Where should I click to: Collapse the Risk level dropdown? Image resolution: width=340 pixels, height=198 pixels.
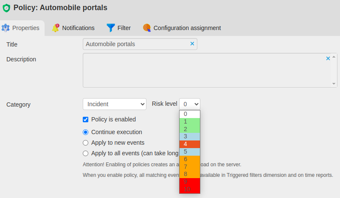point(190,104)
